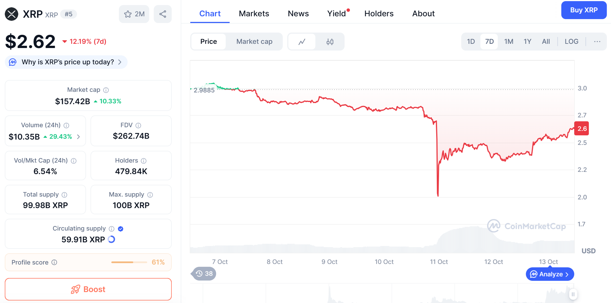Click the Buy XRP button
611x303 pixels.
tap(584, 10)
